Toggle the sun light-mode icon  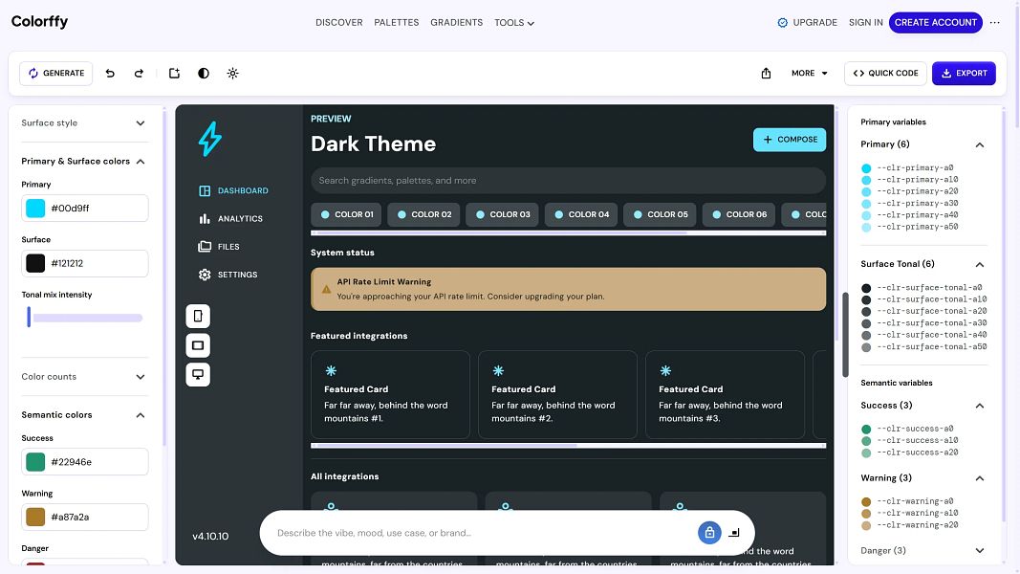pyautogui.click(x=233, y=74)
